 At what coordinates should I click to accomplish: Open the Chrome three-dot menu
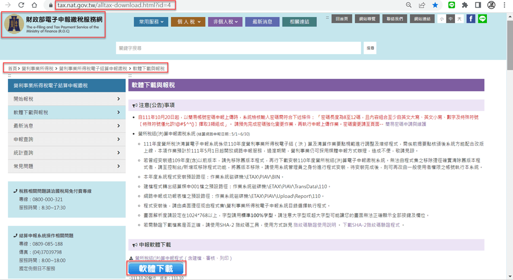[x=504, y=5]
